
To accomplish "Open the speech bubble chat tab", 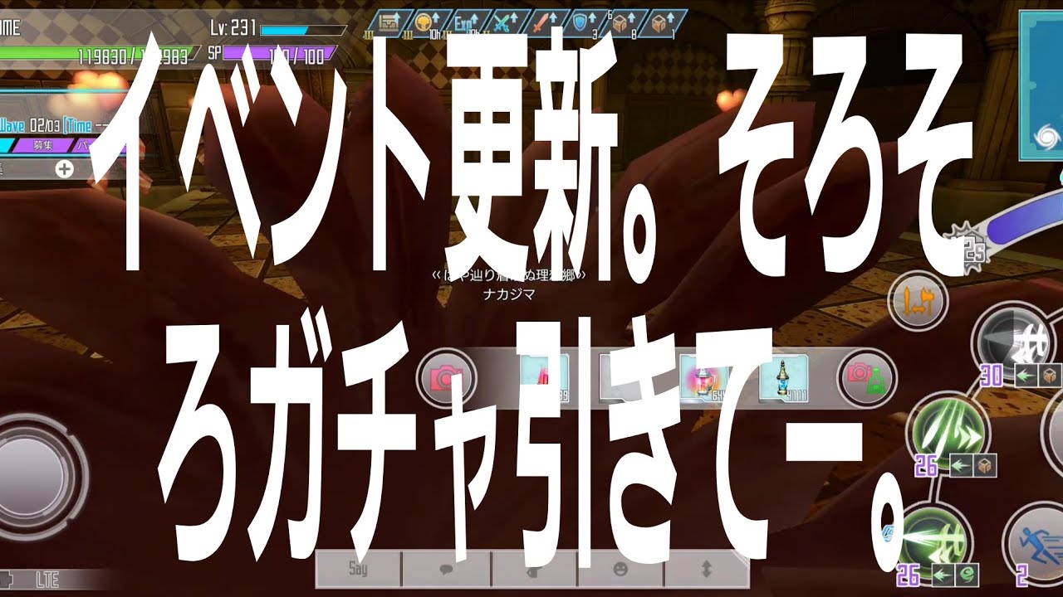I will [x=447, y=569].
